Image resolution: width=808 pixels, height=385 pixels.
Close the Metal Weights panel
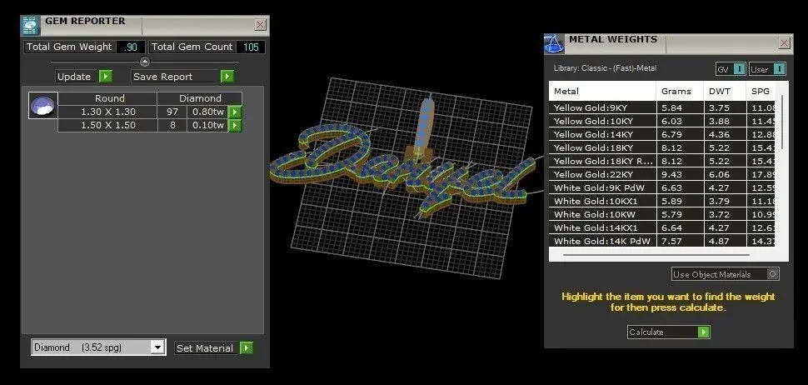(785, 42)
